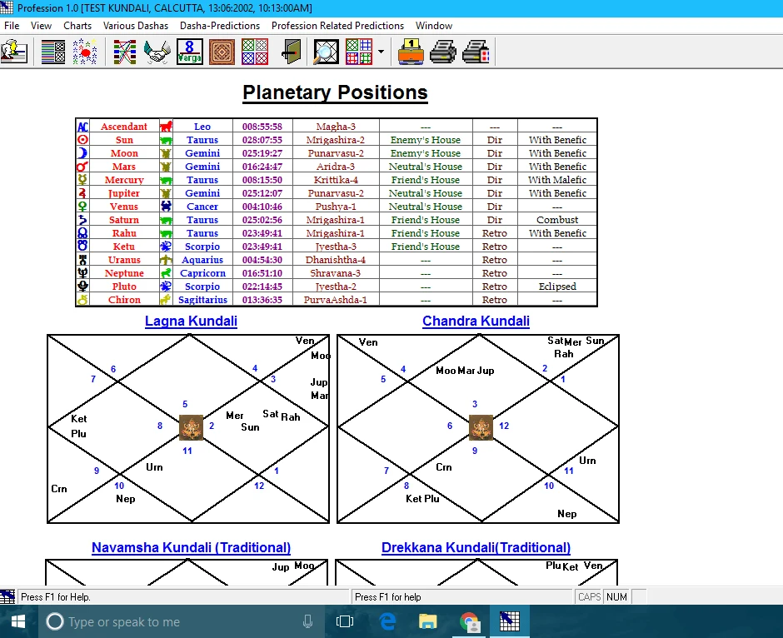This screenshot has height=638, width=783.
Task: Click the Capricorn sign icon in Neptune row
Action: (166, 273)
